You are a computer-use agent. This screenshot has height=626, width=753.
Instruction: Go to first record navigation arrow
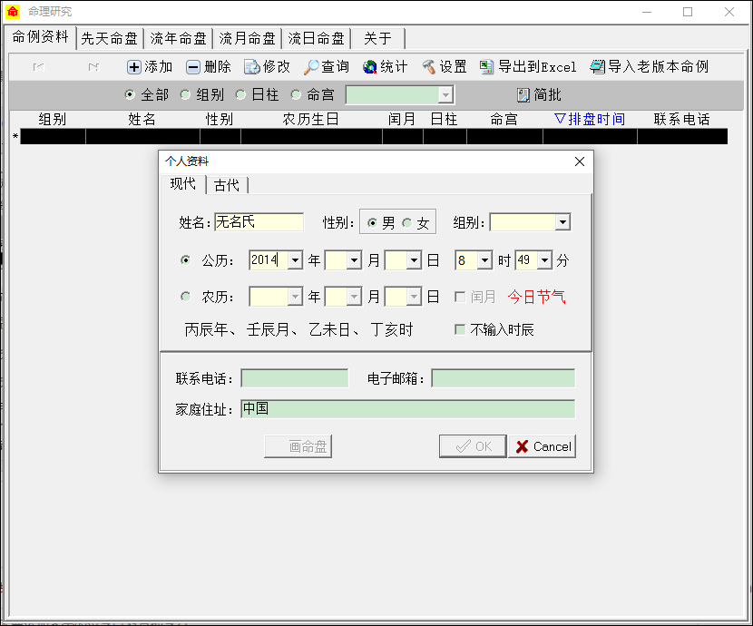(x=39, y=67)
